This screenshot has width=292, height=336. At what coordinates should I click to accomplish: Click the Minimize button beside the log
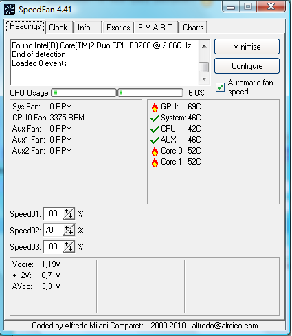click(247, 47)
